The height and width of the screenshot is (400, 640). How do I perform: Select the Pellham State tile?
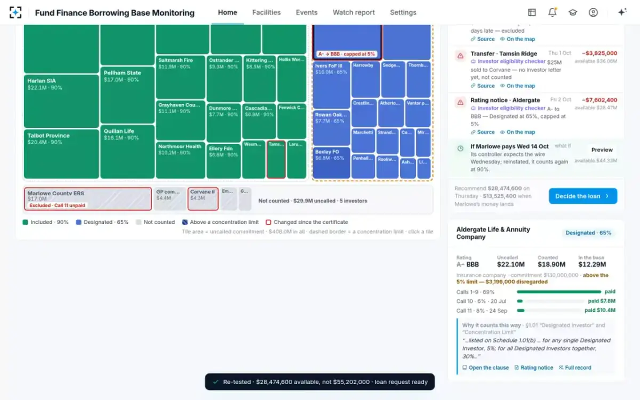click(127, 94)
